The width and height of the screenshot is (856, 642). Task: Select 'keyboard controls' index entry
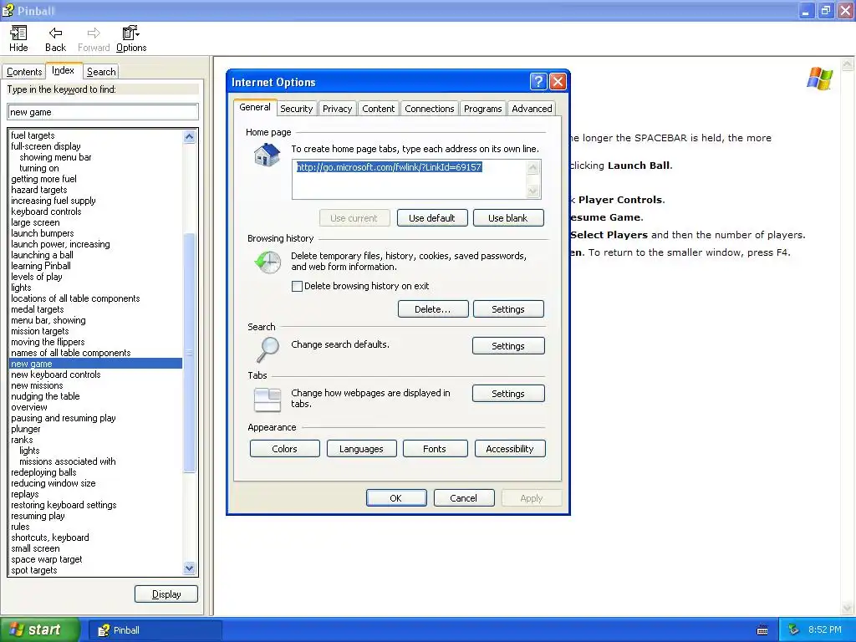(x=46, y=211)
